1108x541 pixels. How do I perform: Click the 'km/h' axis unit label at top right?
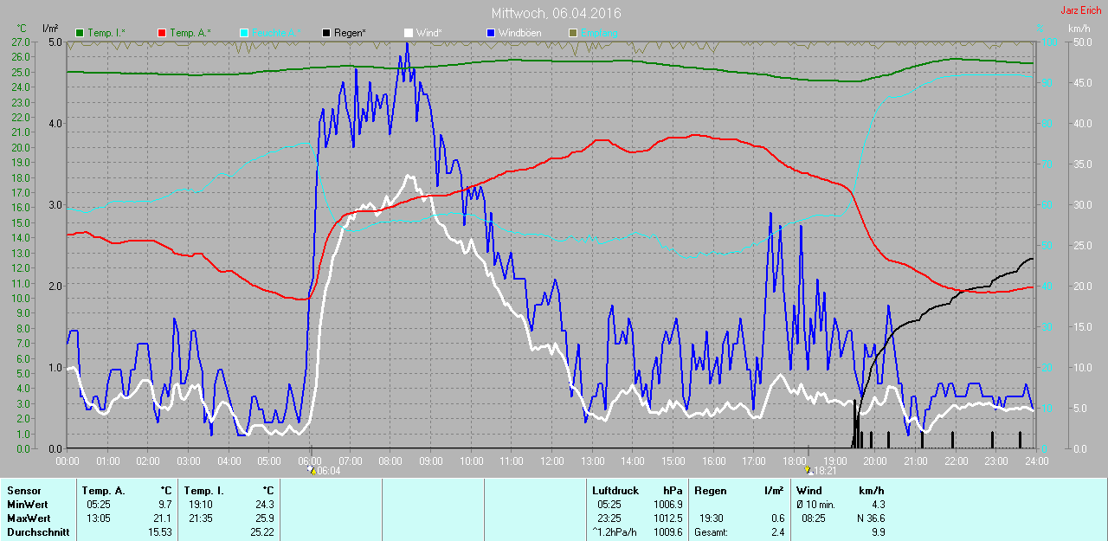[x=1079, y=29]
